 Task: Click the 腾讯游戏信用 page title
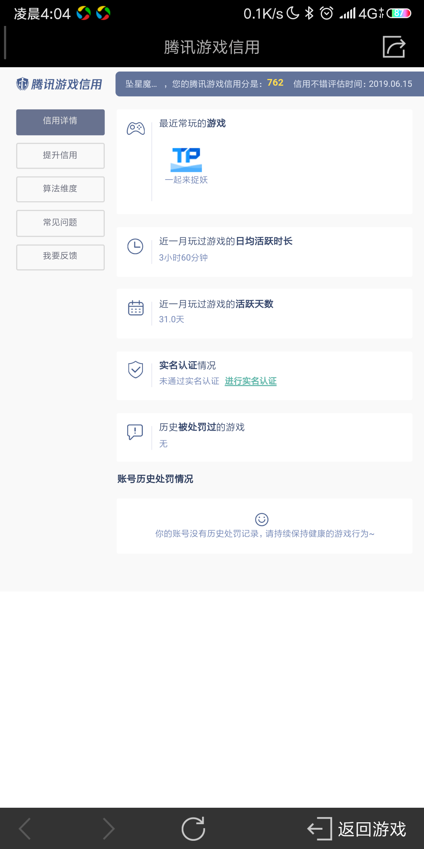point(212,47)
